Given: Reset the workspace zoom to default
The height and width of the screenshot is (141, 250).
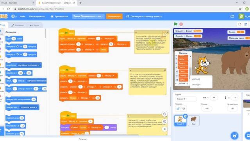Looking at the screenshot, I should pos(164,129).
